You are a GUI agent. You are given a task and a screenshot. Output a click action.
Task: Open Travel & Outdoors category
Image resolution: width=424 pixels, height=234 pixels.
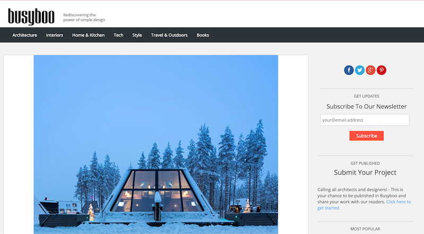pos(169,35)
